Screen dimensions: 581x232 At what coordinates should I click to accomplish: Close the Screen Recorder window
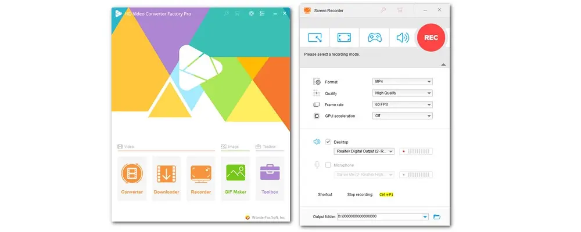[x=439, y=10]
